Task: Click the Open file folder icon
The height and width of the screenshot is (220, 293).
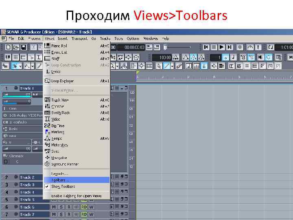Action: point(16,47)
